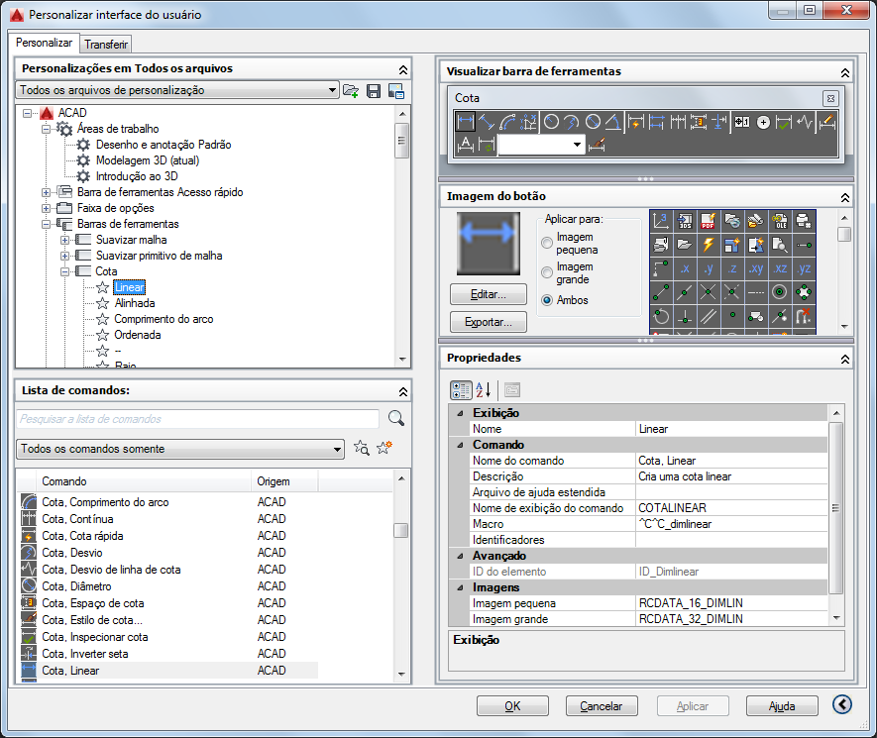
Task: Sort properties alphabetically with A-Z icon
Action: [484, 389]
